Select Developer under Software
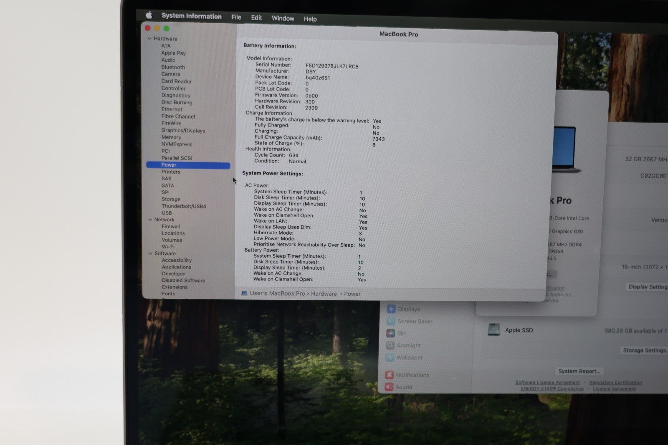The width and height of the screenshot is (668, 445). coord(174,274)
